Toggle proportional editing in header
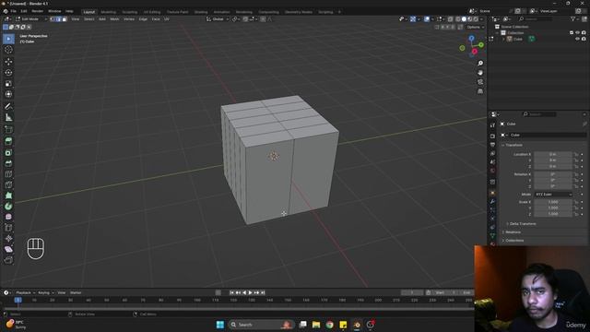The height and width of the screenshot is (332, 590). pyautogui.click(x=263, y=18)
